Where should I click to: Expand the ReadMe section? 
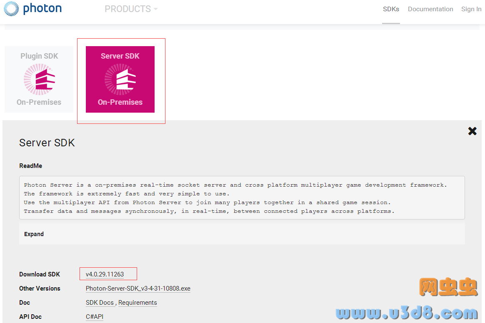click(x=34, y=234)
